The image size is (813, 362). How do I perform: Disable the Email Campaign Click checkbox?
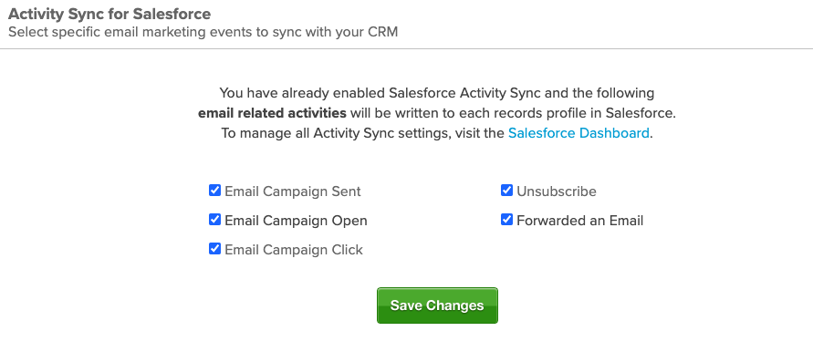tap(214, 249)
